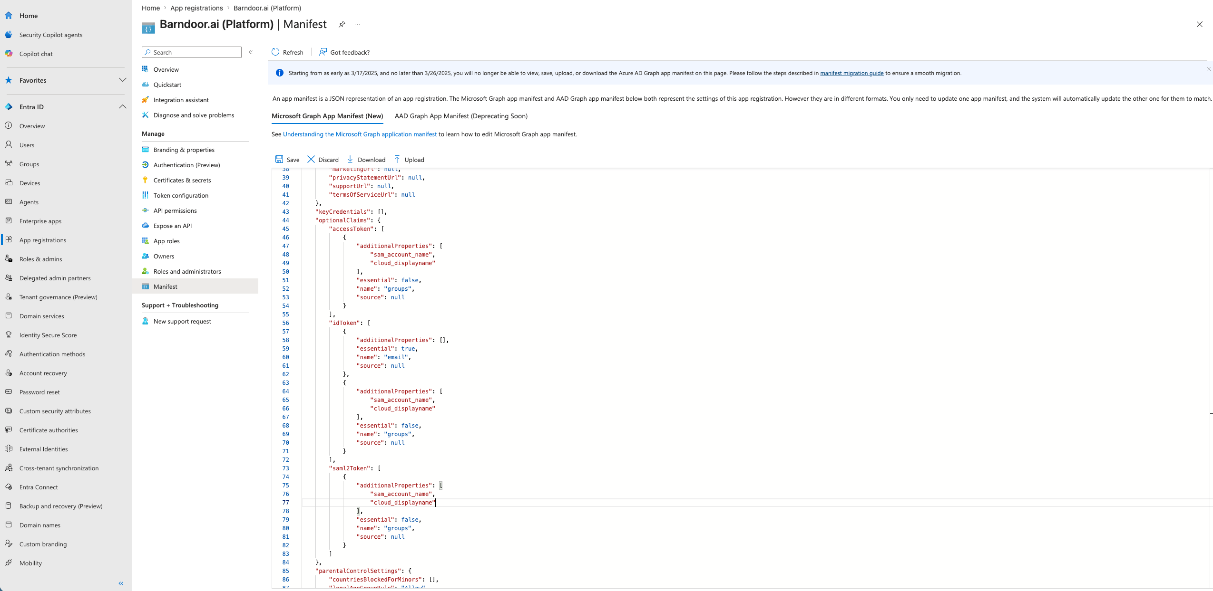Open Security Copilot agents icon
This screenshot has width=1213, height=591.
click(9, 34)
